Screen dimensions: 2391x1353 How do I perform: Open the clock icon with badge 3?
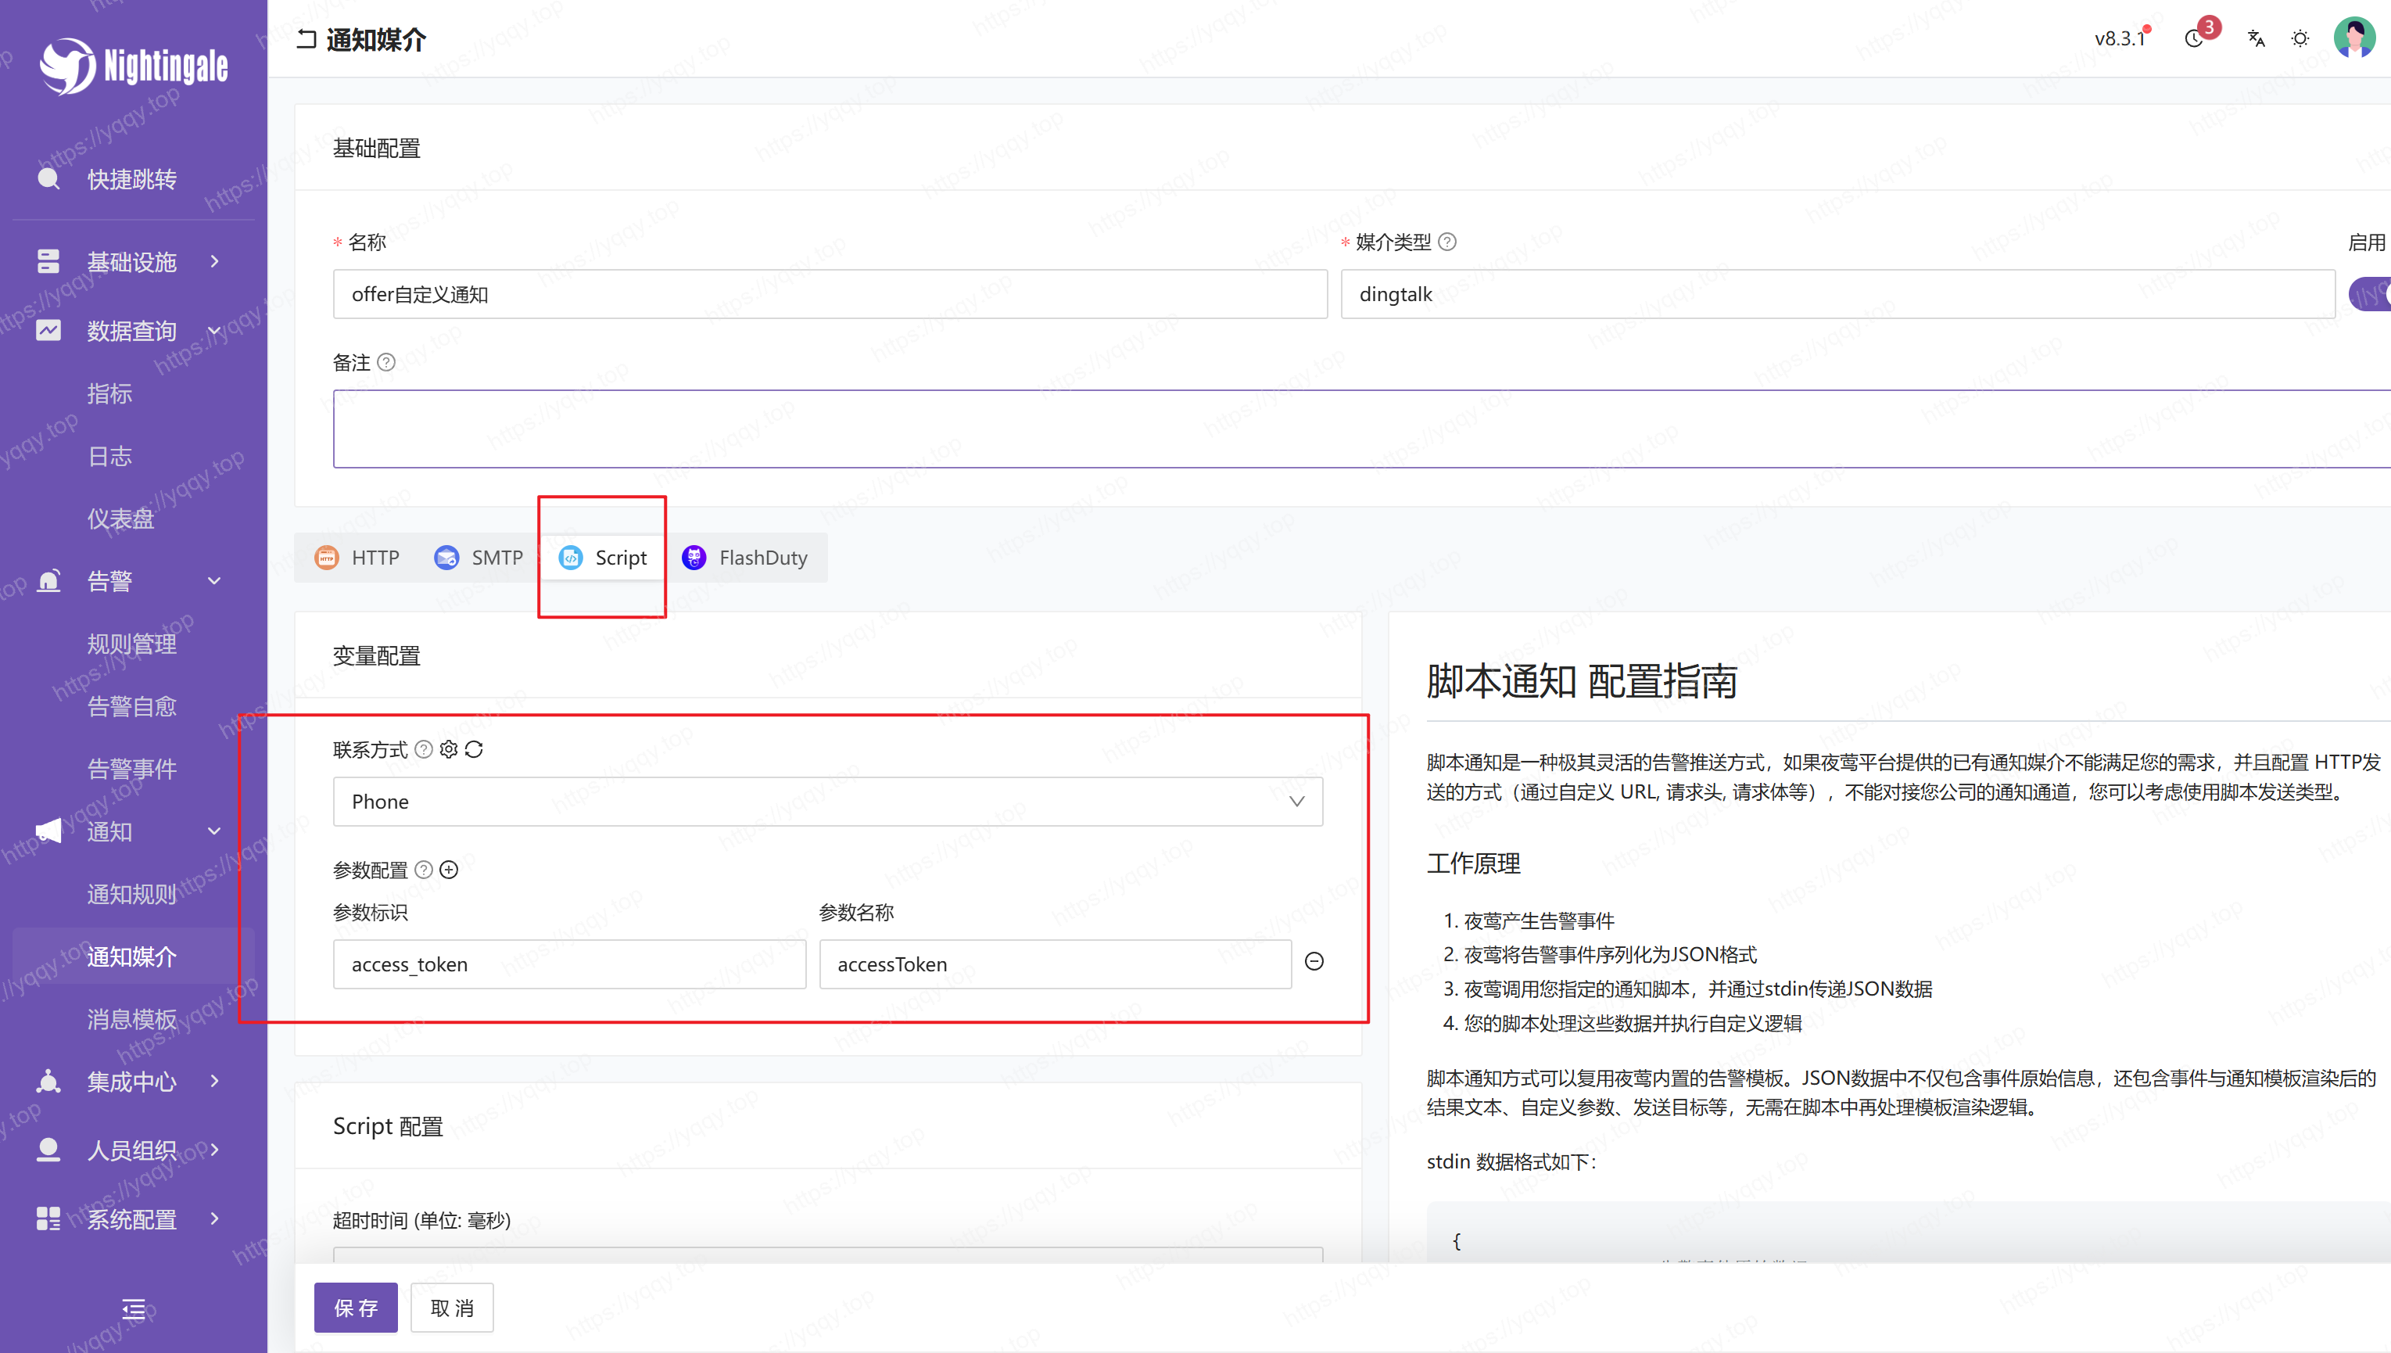2194,39
